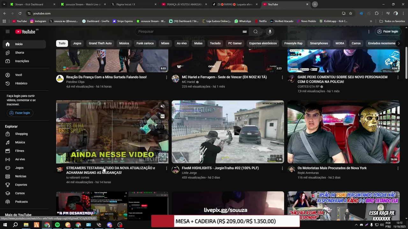Viewport: 408px width, 229px height.
Task: Open Shopping under Explorar
Action: 24,134
